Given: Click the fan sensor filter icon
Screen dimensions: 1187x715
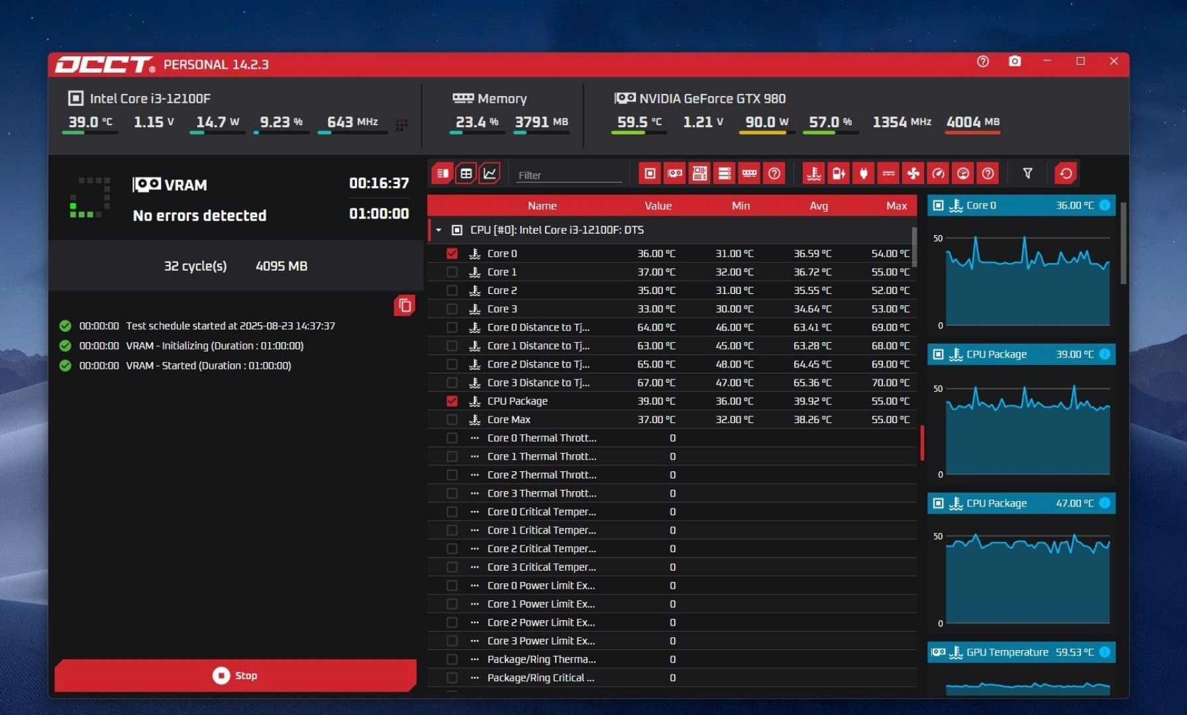Looking at the screenshot, I should coord(913,173).
